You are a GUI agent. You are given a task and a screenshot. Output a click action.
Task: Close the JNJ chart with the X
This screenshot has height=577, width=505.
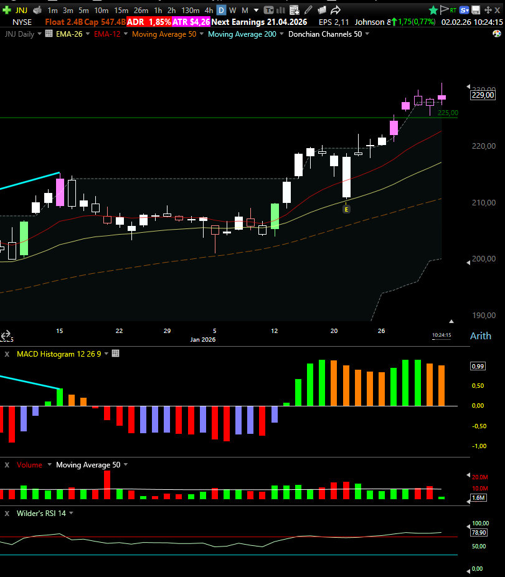(498, 11)
